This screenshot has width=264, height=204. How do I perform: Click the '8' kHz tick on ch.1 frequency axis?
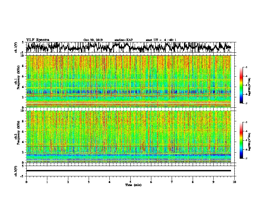click(24, 66)
